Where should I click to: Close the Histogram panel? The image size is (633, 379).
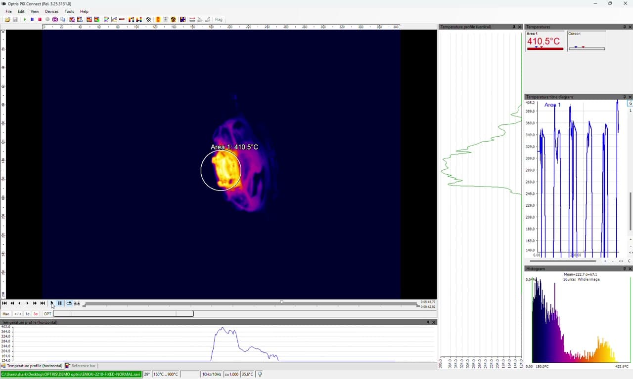coord(630,269)
